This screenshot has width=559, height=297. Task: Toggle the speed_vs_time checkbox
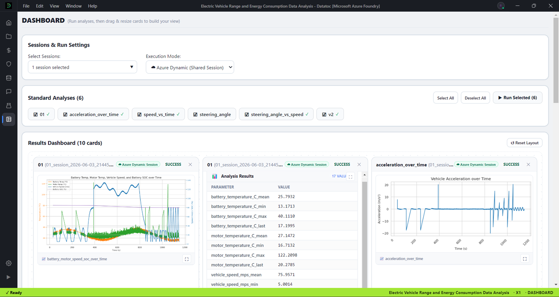pyautogui.click(x=139, y=115)
